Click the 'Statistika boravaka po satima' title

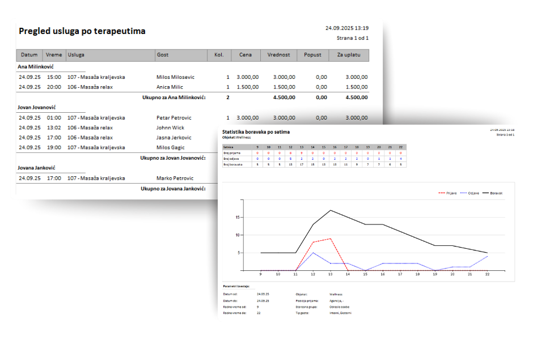[256, 132]
